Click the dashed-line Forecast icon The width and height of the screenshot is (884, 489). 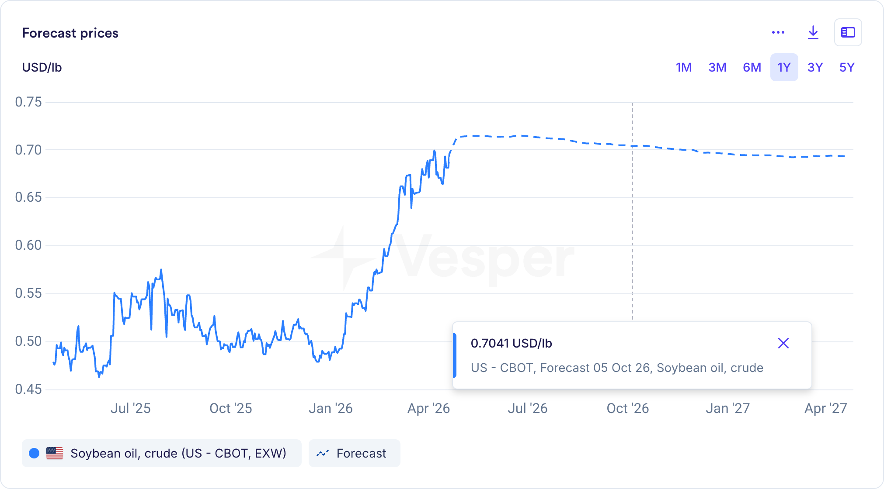(x=323, y=453)
